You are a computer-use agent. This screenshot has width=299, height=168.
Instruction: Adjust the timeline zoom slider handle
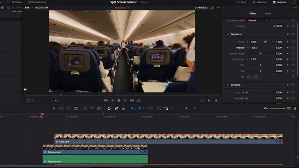point(186,108)
